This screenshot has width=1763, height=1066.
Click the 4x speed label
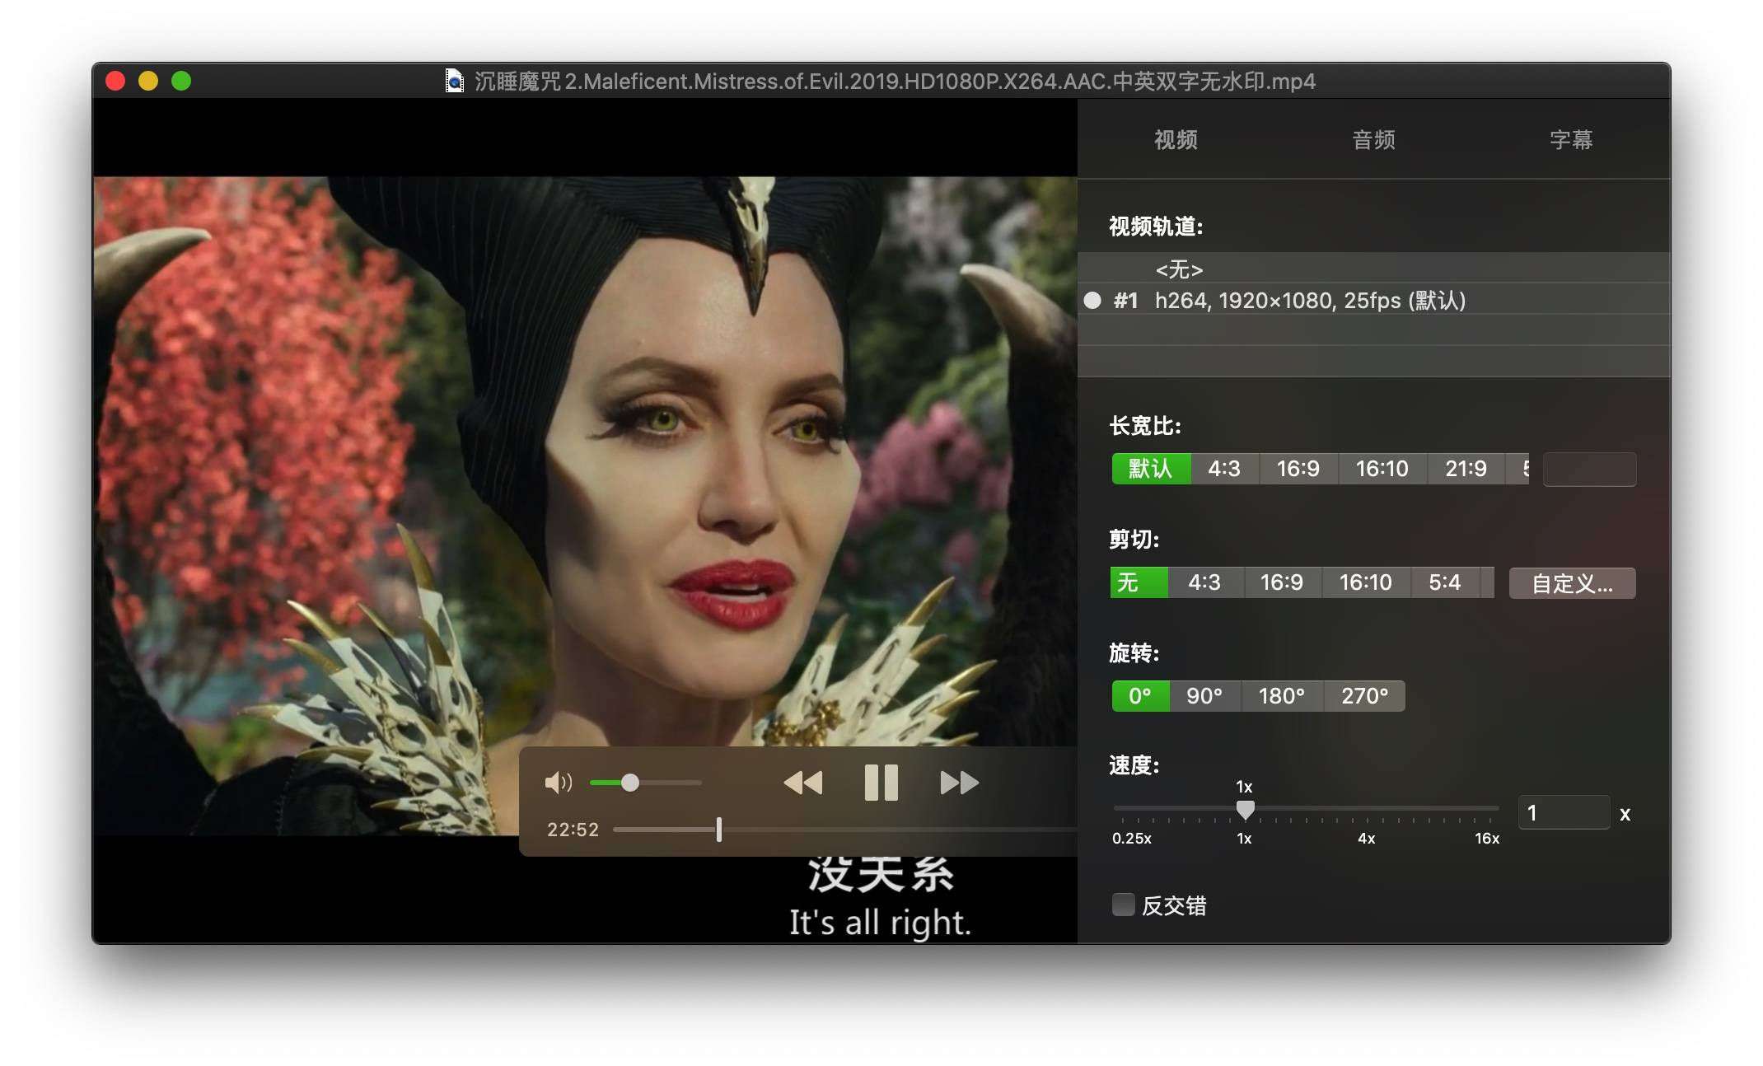coord(1367,839)
